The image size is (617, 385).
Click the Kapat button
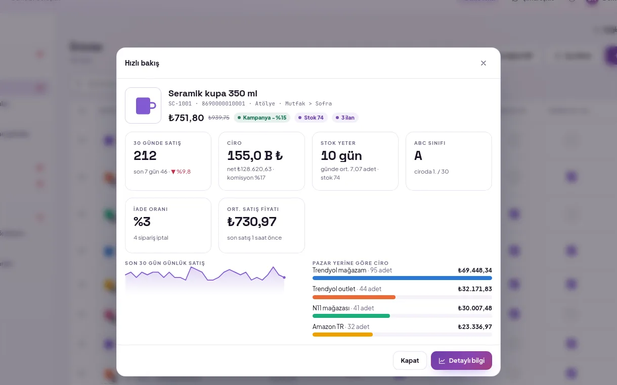coord(410,361)
